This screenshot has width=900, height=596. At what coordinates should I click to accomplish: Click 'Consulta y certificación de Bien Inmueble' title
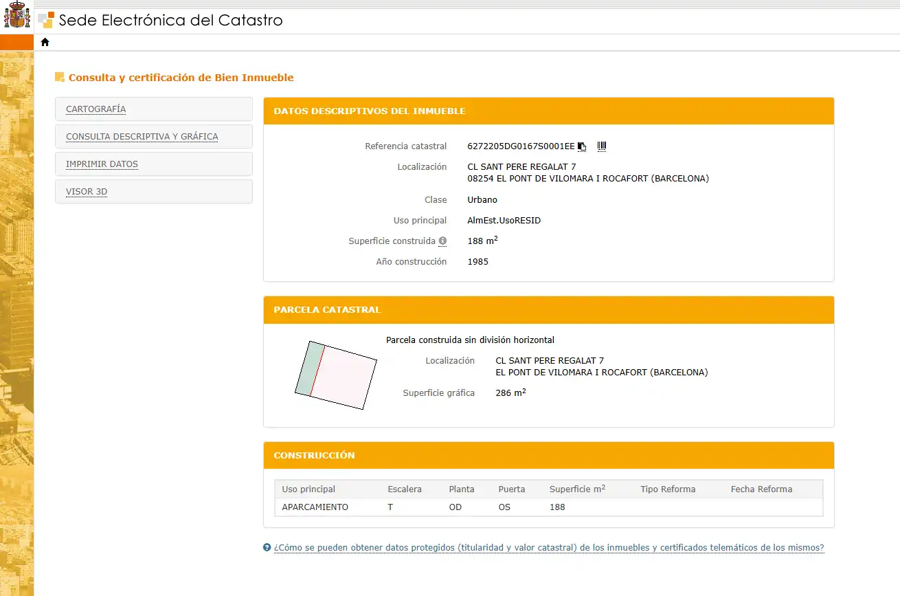click(x=181, y=78)
